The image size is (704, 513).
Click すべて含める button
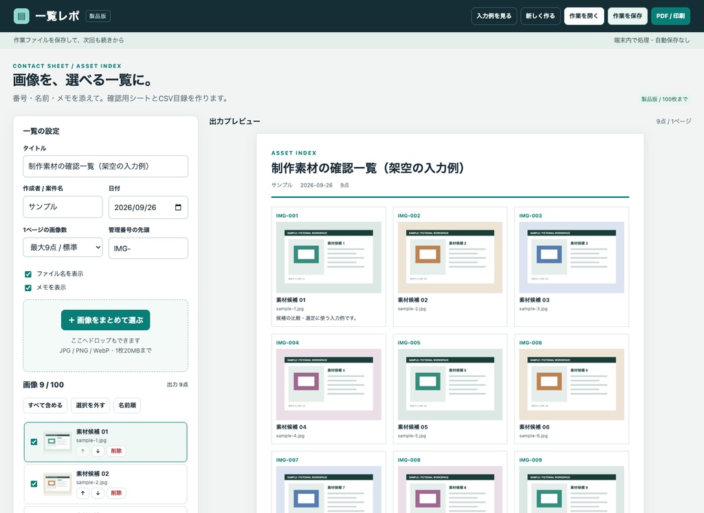45,405
